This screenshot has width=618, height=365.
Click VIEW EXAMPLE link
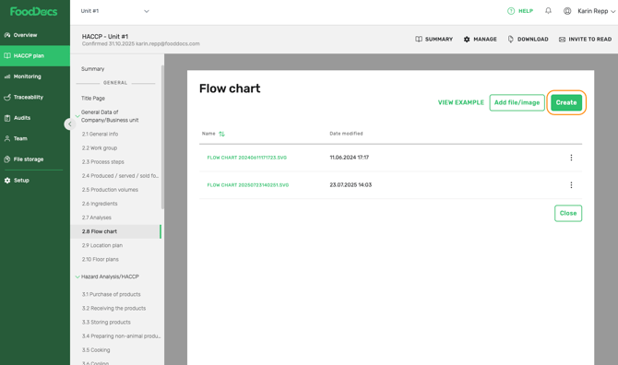coord(461,102)
